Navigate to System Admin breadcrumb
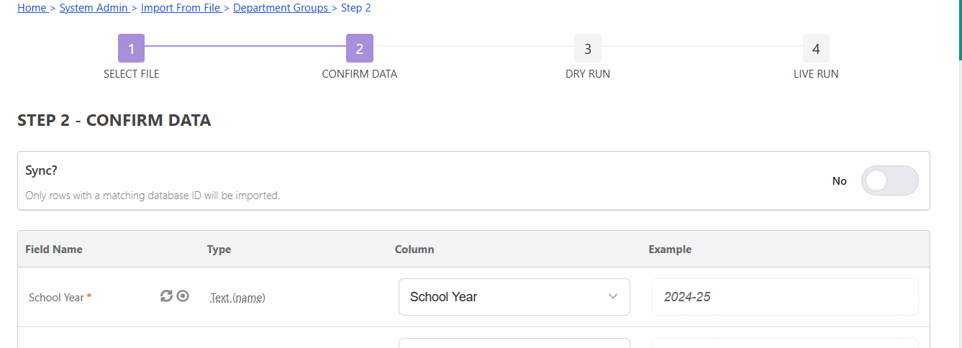Viewport: 962px width, 348px height. [94, 8]
